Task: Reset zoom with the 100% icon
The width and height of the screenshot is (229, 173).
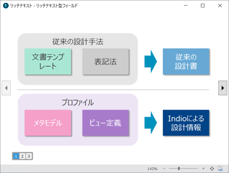Action: click(x=220, y=169)
